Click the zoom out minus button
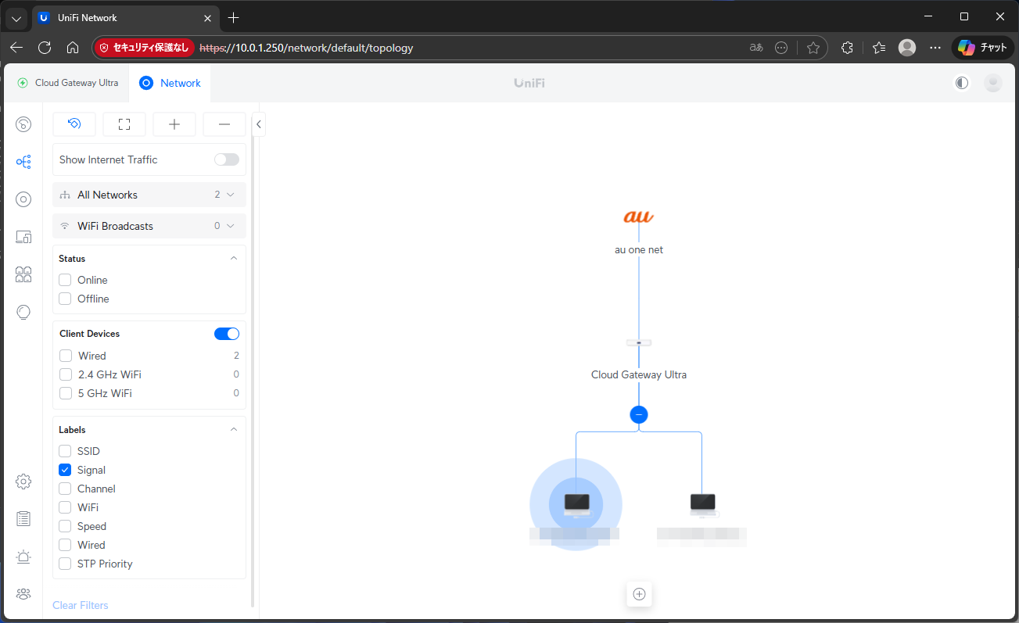The image size is (1019, 623). [224, 124]
